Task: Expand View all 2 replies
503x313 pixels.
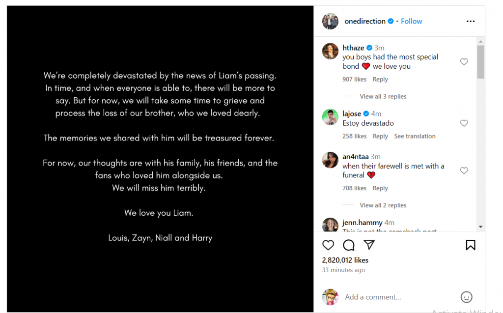Action: point(383,205)
